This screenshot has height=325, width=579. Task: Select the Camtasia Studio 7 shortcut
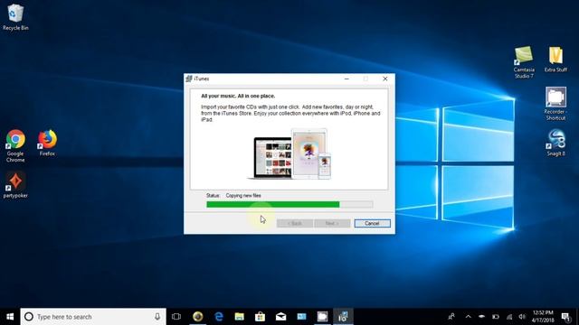524,62
